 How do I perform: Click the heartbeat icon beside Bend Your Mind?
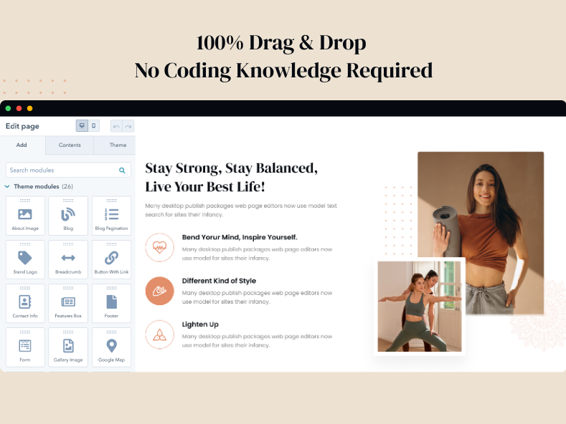click(159, 247)
